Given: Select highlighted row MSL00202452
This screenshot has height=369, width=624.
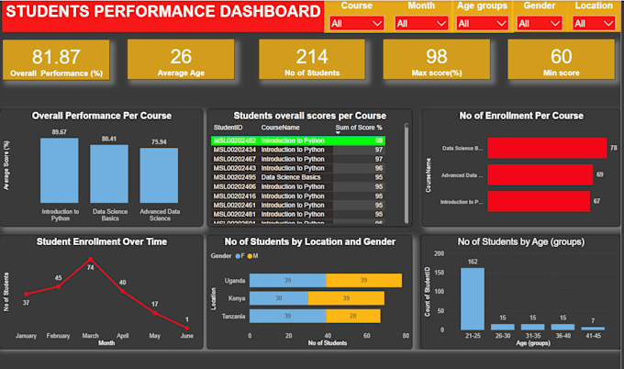Looking at the screenshot, I should pyautogui.click(x=298, y=140).
